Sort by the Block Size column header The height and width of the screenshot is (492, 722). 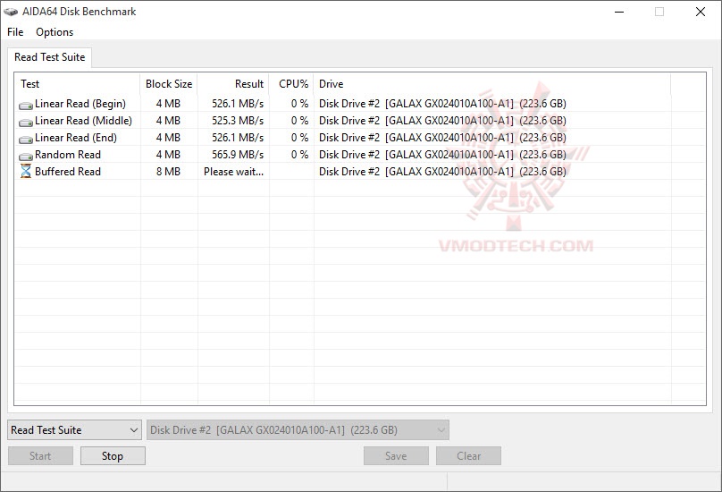tap(169, 84)
